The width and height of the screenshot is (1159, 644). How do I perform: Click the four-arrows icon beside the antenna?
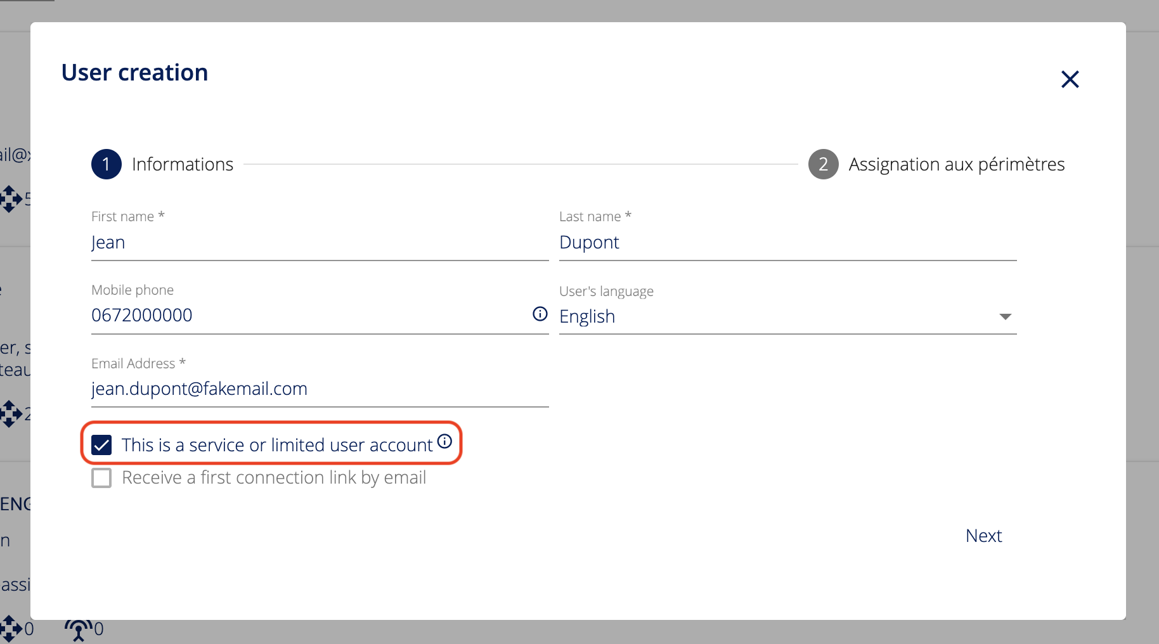[x=11, y=628]
